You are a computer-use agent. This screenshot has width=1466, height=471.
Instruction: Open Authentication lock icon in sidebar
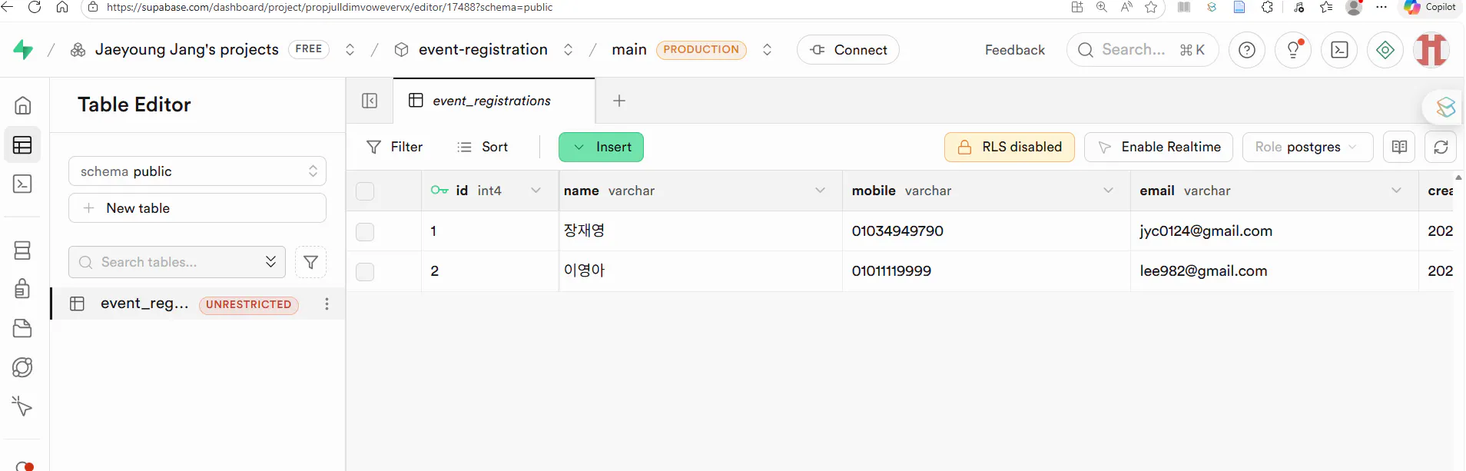[23, 289]
